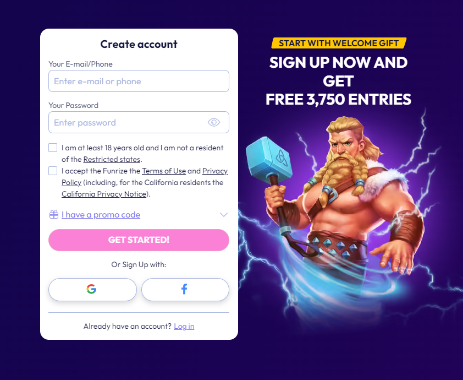Open the Terms of Use link

point(164,171)
